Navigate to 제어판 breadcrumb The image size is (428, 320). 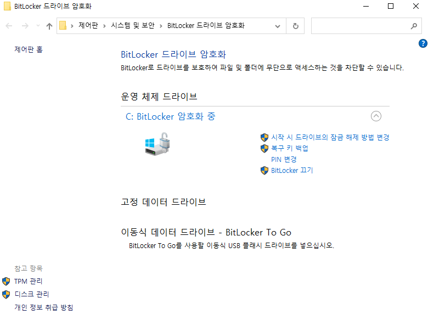[88, 25]
